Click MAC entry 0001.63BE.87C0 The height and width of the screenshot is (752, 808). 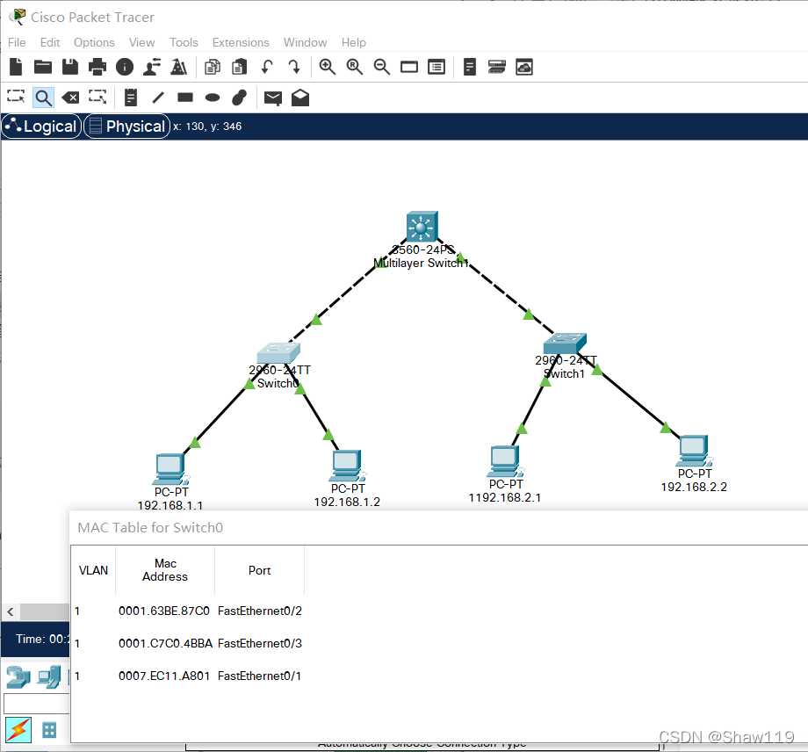164,611
